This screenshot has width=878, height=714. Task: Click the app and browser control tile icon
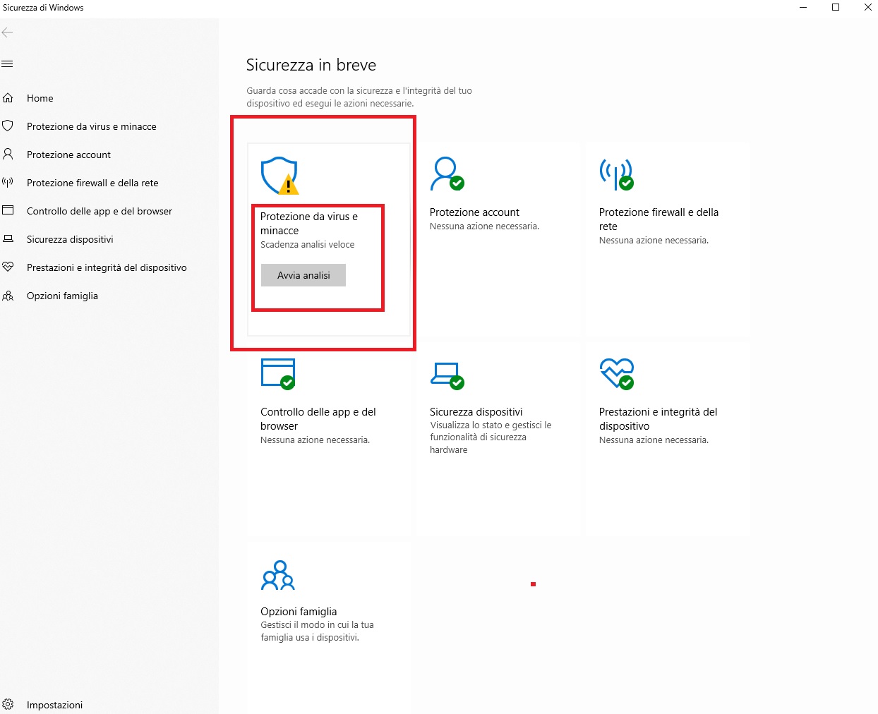[x=278, y=374]
